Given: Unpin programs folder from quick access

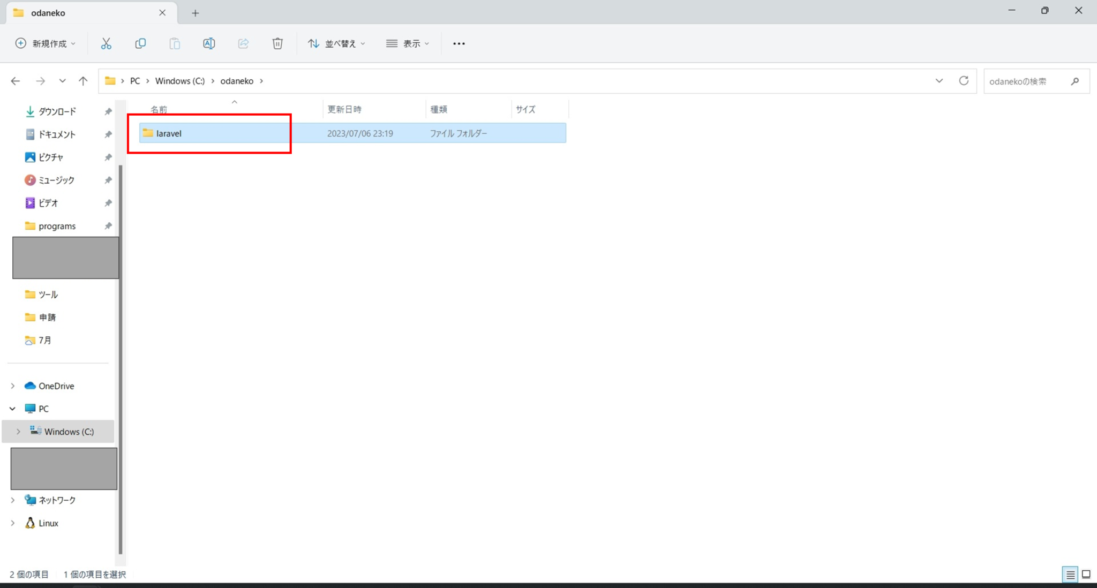Looking at the screenshot, I should pos(108,225).
